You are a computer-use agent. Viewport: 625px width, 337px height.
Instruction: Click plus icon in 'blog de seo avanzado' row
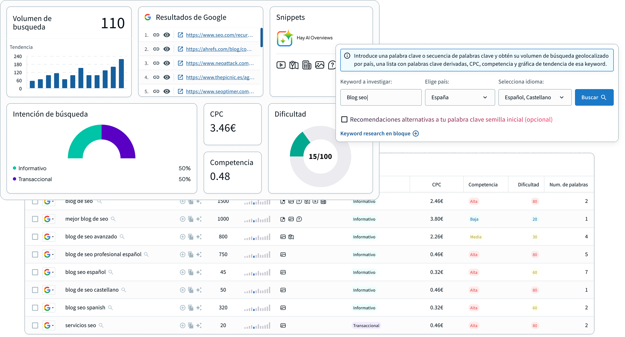(x=182, y=237)
